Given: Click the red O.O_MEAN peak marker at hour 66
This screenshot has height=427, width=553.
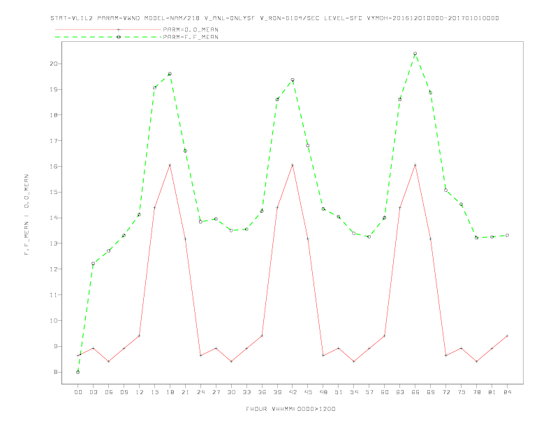Looking at the screenshot, I should 415,165.
